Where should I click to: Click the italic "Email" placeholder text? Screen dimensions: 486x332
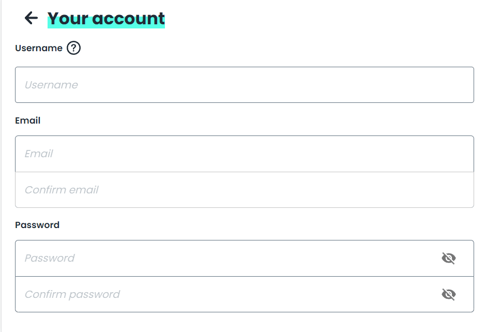(39, 154)
